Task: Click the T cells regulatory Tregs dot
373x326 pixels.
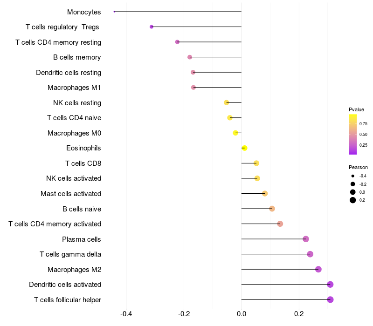Action: [152, 27]
